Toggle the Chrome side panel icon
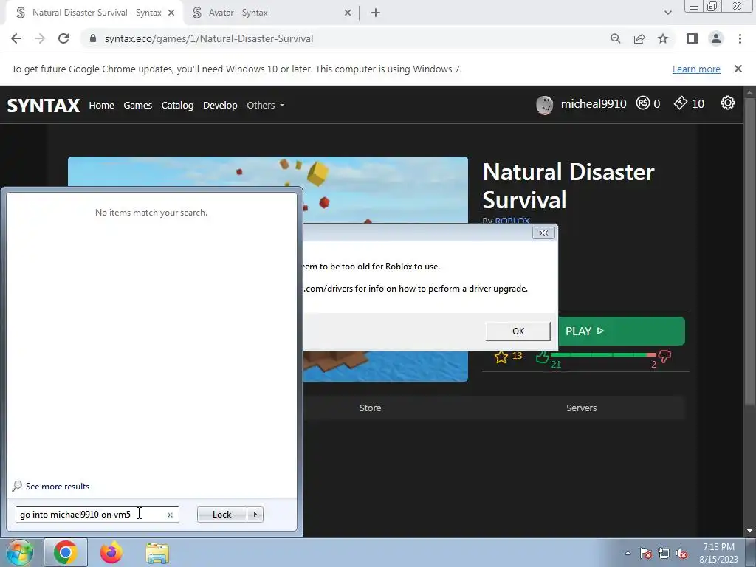 (693, 38)
